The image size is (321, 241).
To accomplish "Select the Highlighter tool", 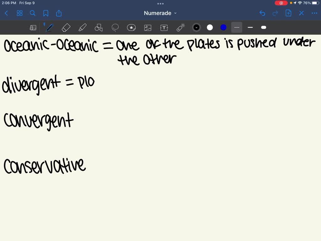I will 82,28.
